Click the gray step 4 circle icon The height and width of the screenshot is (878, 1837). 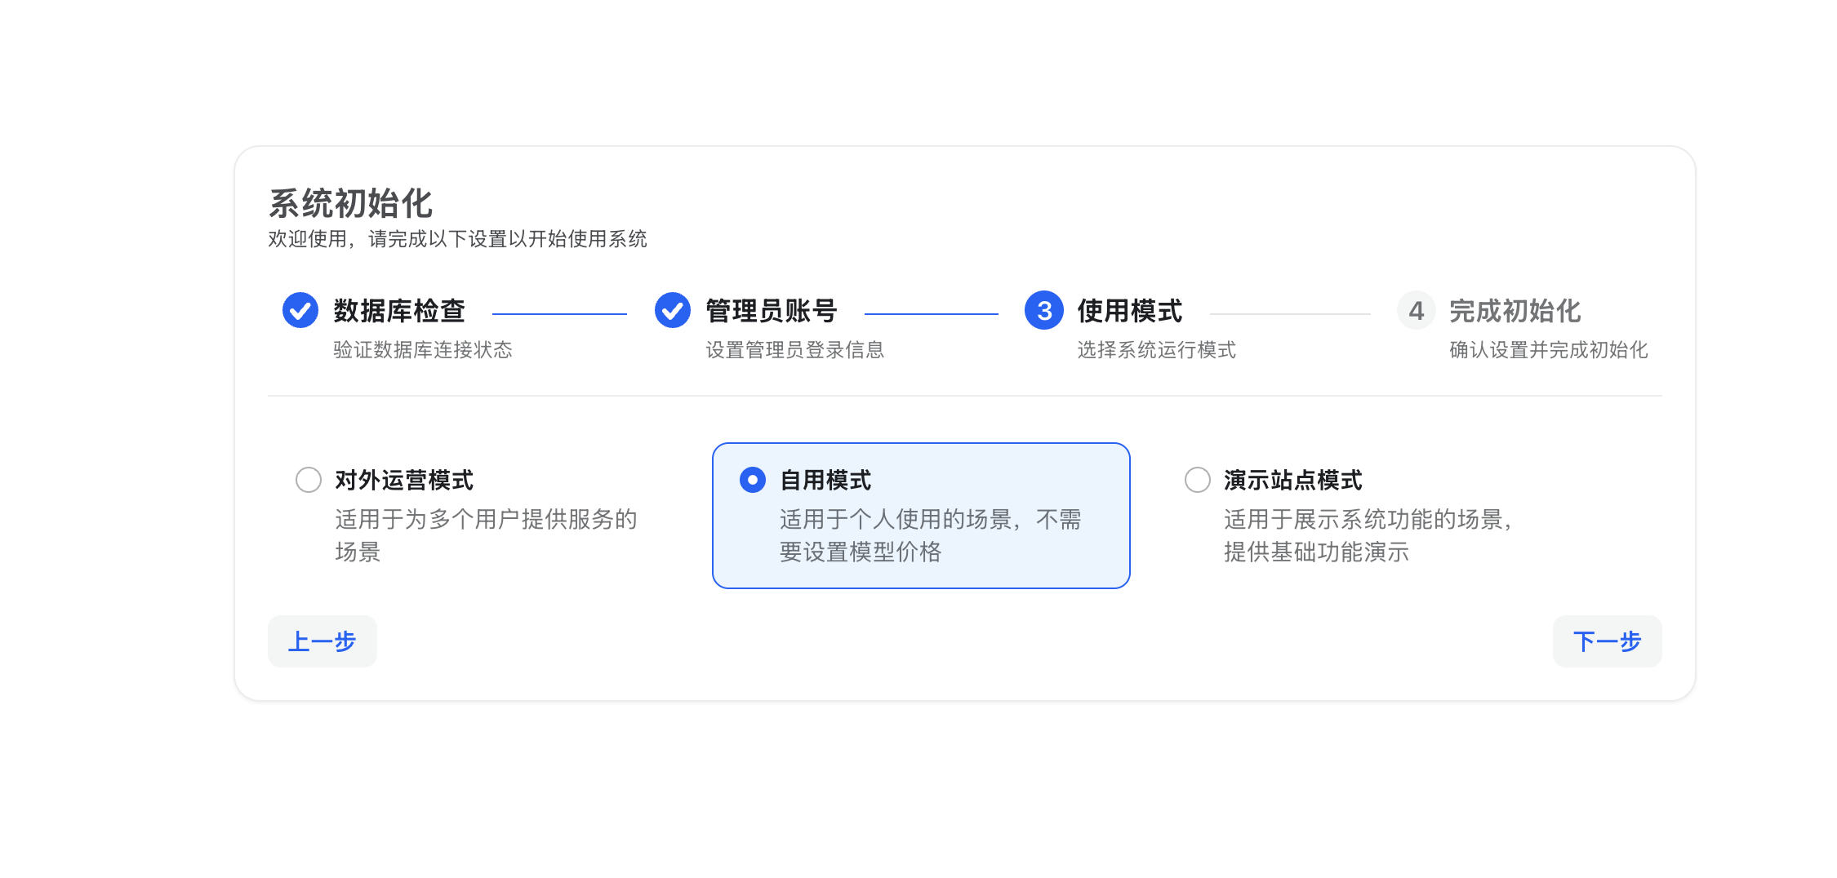point(1417,310)
